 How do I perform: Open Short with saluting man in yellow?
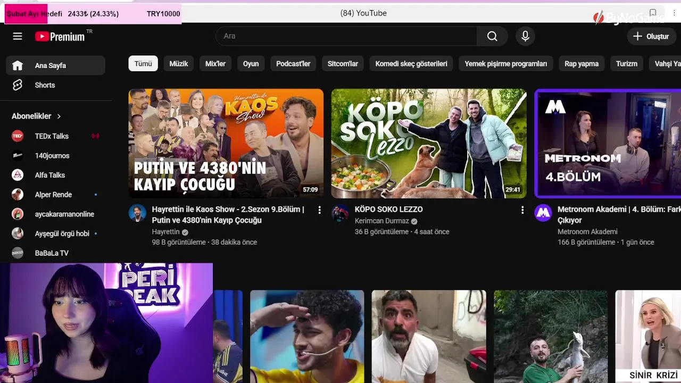click(x=307, y=336)
